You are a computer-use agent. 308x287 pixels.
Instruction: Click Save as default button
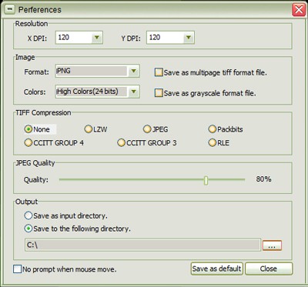tap(217, 269)
